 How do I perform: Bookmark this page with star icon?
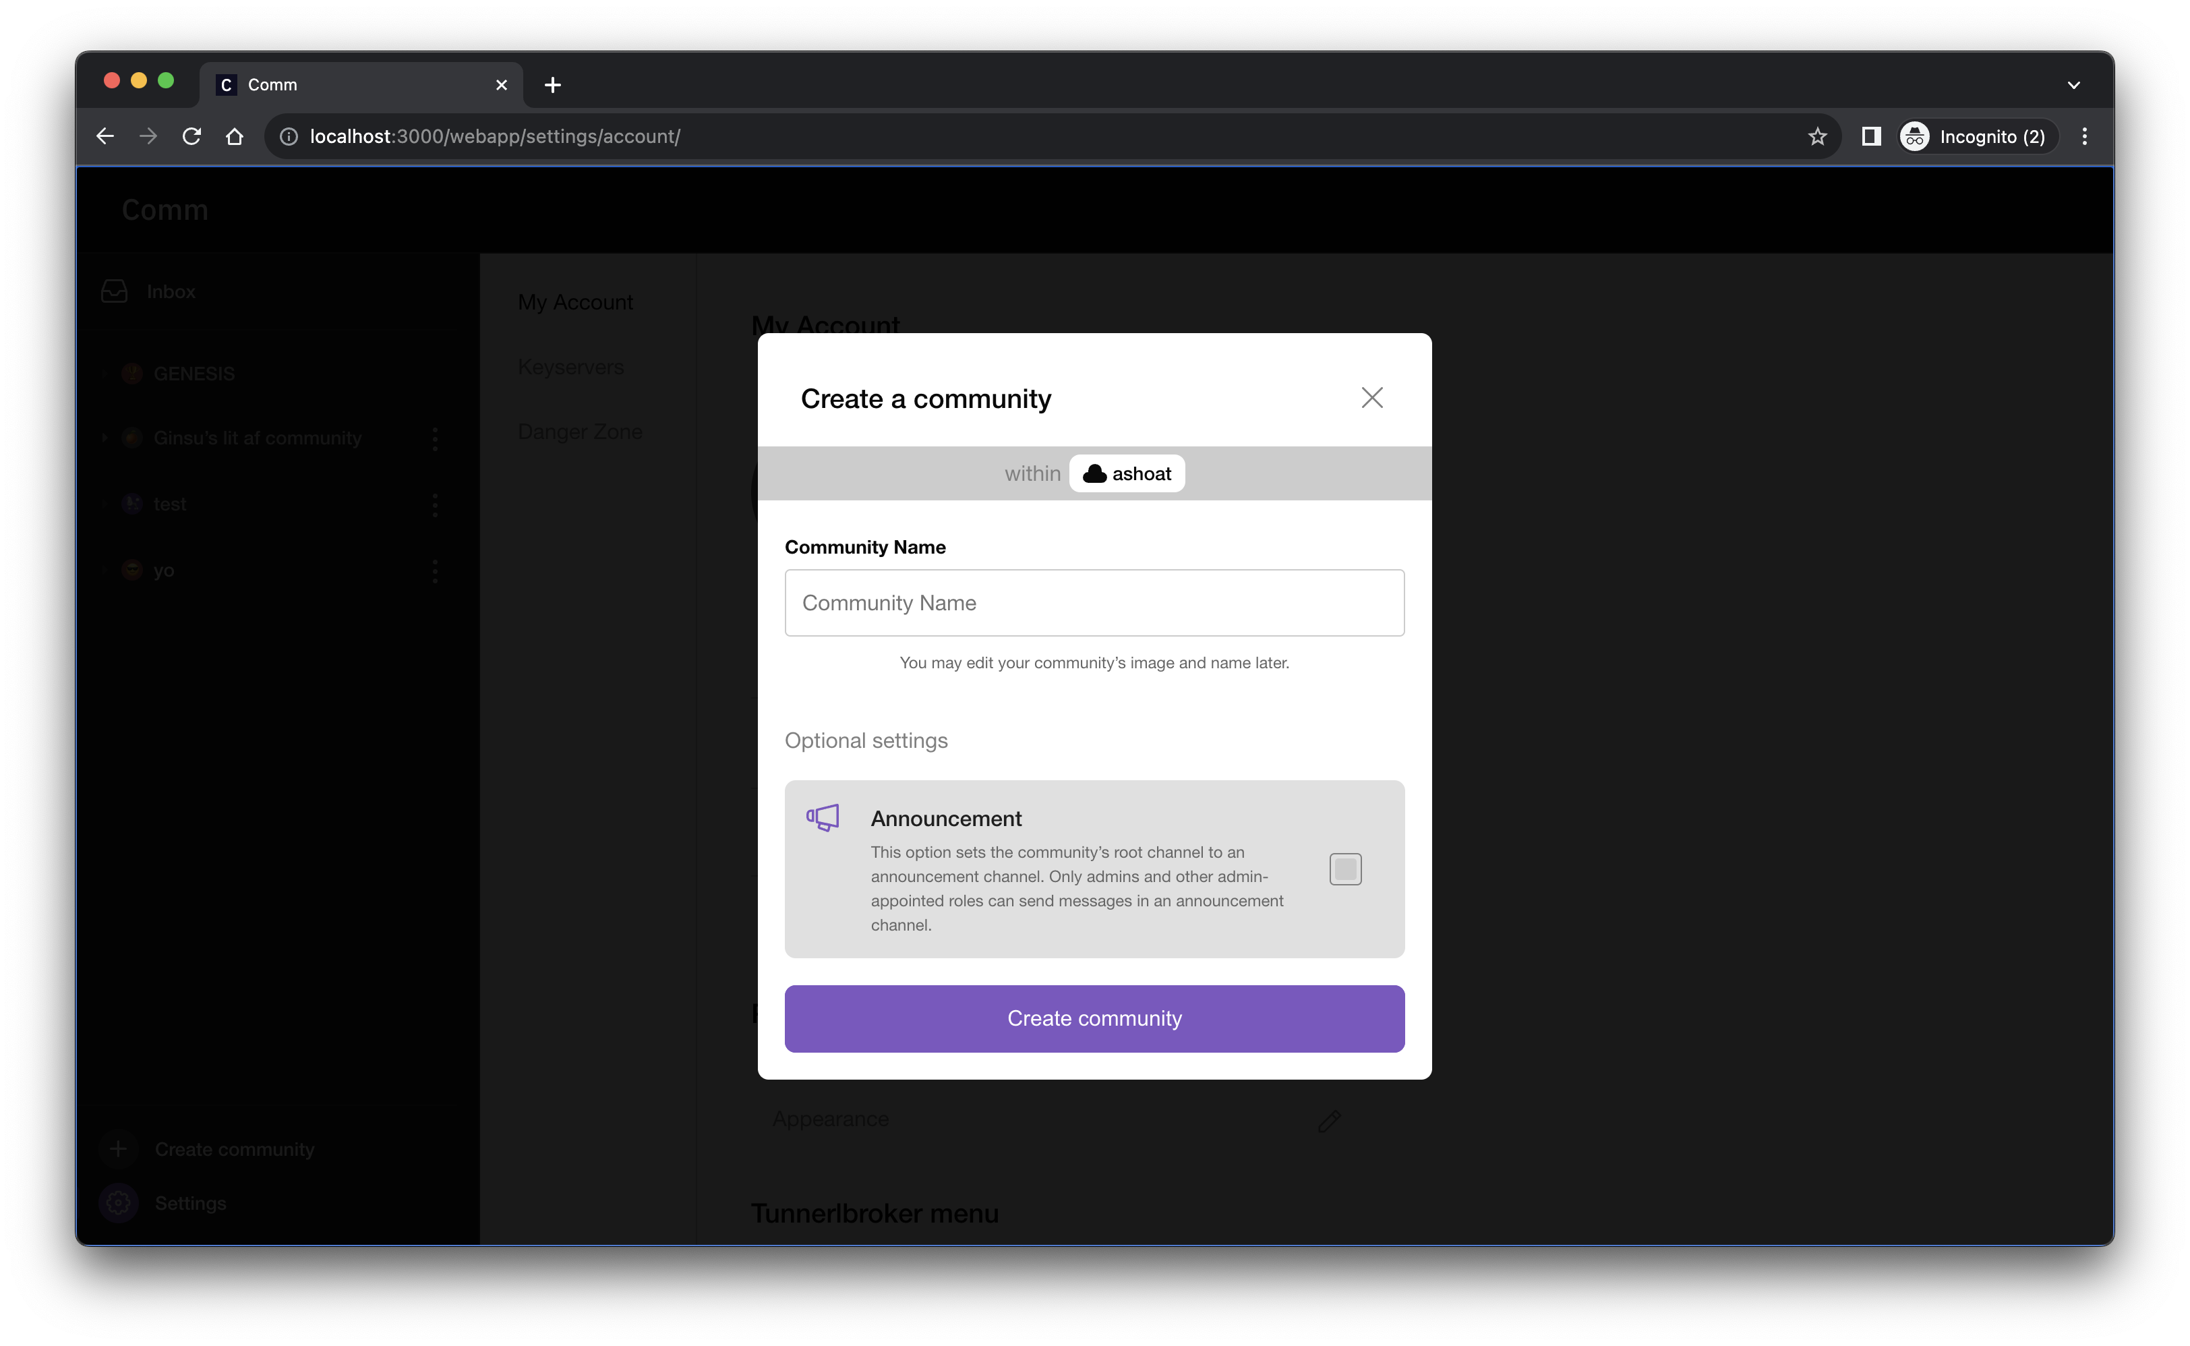pyautogui.click(x=1816, y=136)
